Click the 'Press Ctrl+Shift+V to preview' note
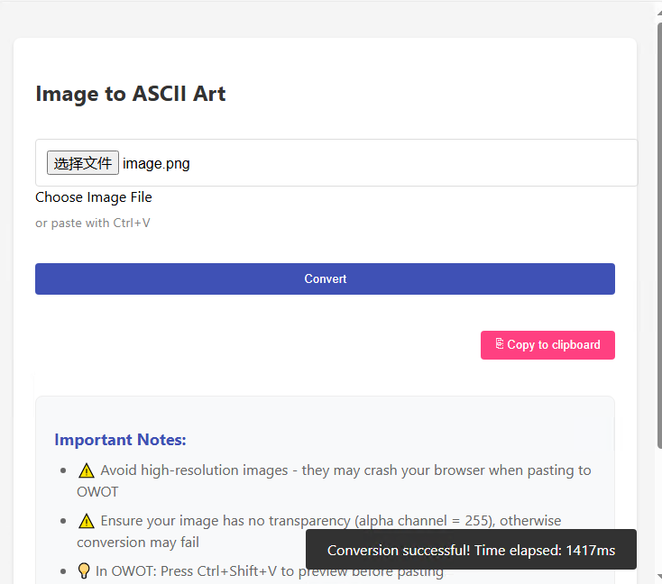Image resolution: width=662 pixels, height=584 pixels. tap(270, 571)
